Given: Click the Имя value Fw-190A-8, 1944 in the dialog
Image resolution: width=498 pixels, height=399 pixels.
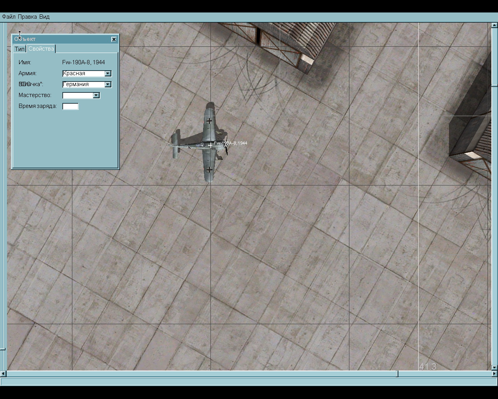Looking at the screenshot, I should (83, 62).
